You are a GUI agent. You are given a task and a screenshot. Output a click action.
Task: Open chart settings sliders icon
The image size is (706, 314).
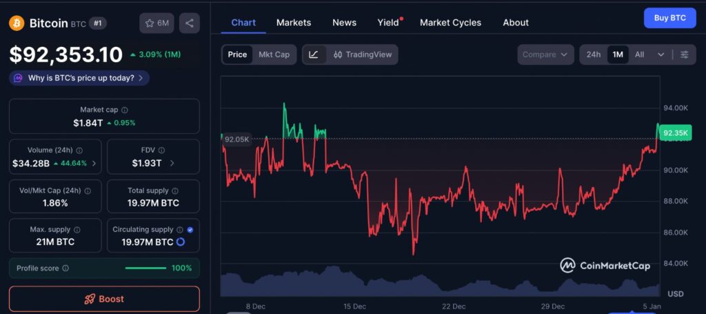click(685, 55)
